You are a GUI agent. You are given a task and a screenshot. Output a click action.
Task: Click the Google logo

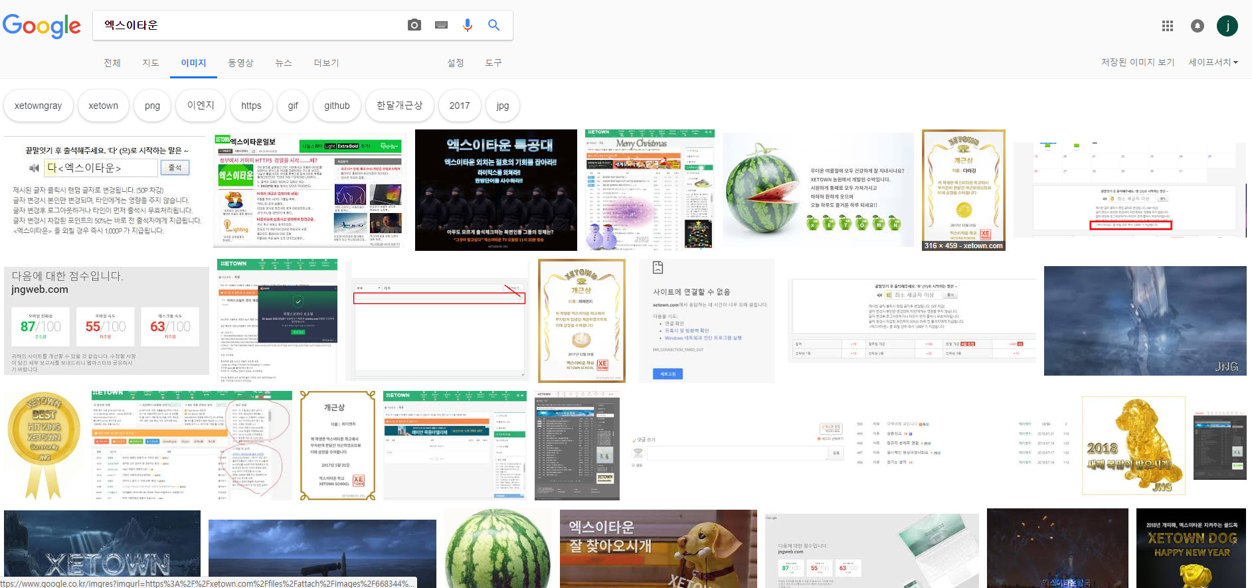(x=42, y=26)
